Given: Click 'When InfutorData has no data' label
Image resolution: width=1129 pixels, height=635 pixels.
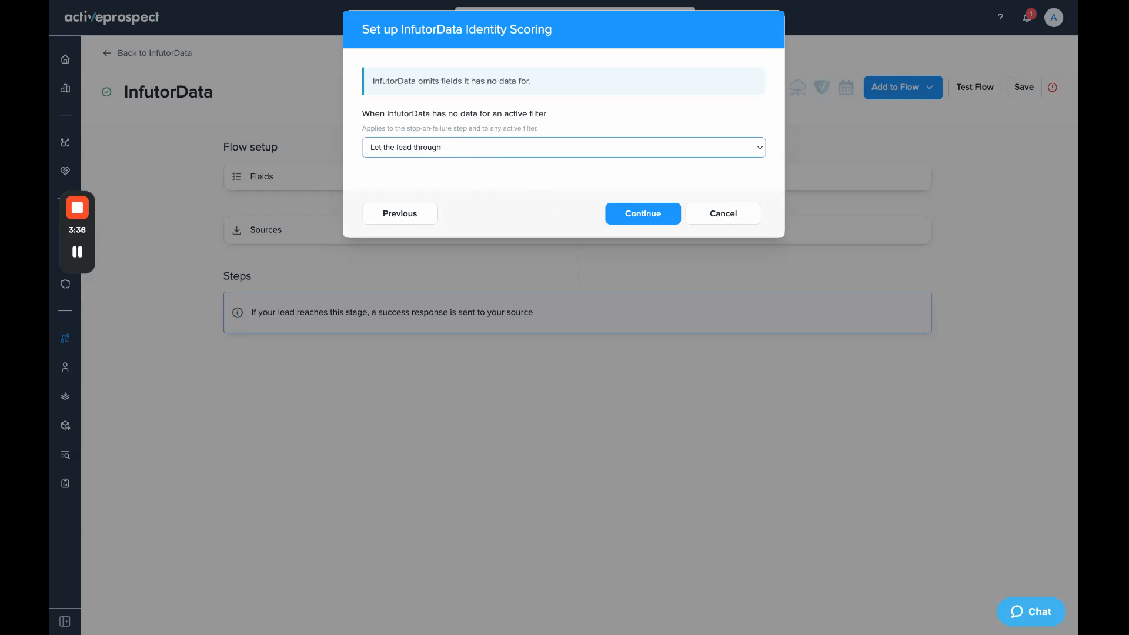Looking at the screenshot, I should tap(454, 113).
